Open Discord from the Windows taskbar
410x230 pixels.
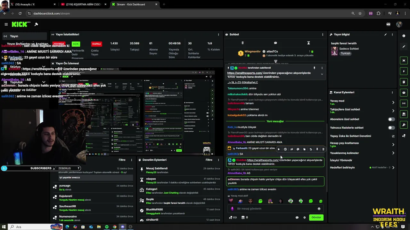tap(122, 227)
